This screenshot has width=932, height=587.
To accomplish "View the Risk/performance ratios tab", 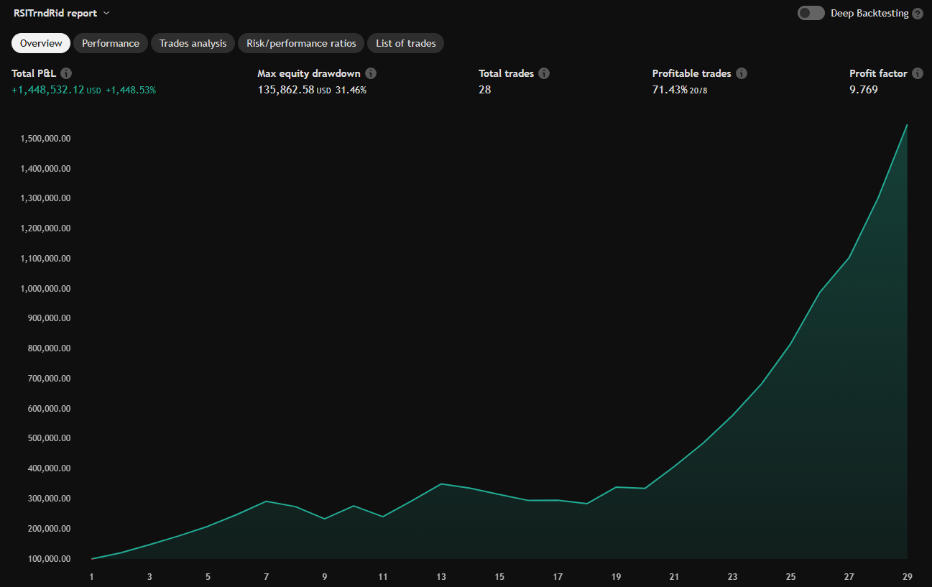I will click(x=300, y=43).
